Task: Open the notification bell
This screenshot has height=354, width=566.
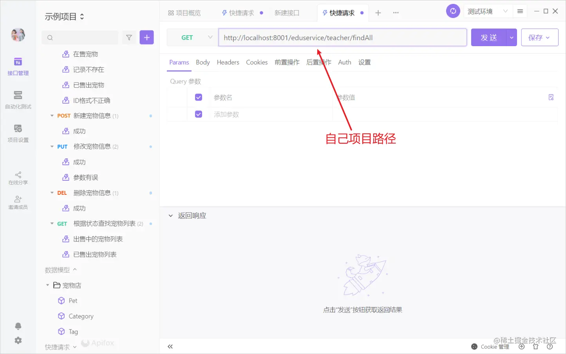Action: (x=18, y=326)
